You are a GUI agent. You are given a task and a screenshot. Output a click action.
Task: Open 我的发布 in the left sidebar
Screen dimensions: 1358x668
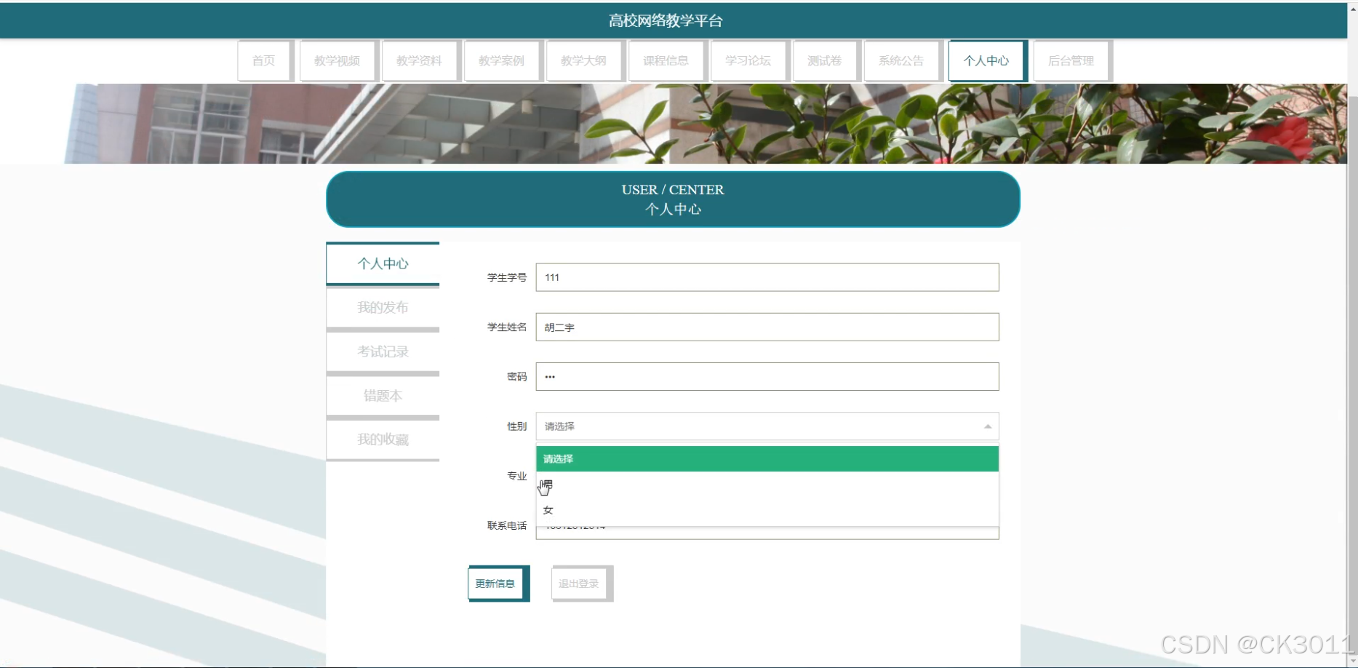click(x=383, y=308)
